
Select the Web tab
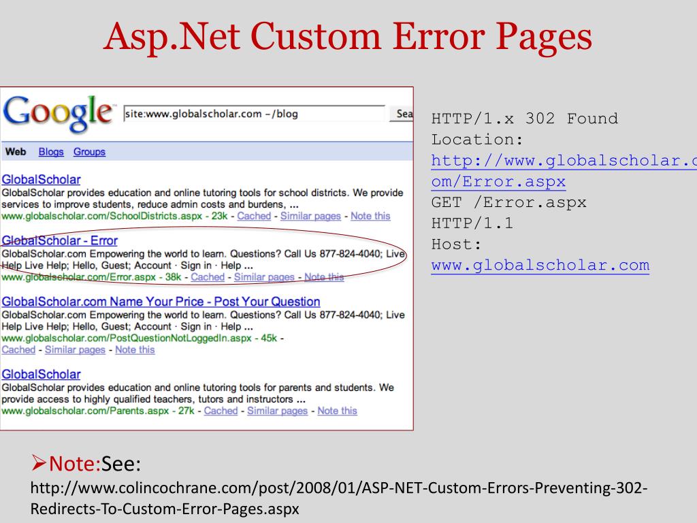point(16,152)
